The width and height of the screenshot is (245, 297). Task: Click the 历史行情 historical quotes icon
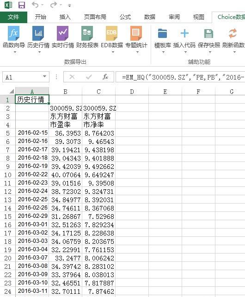pyautogui.click(x=38, y=33)
